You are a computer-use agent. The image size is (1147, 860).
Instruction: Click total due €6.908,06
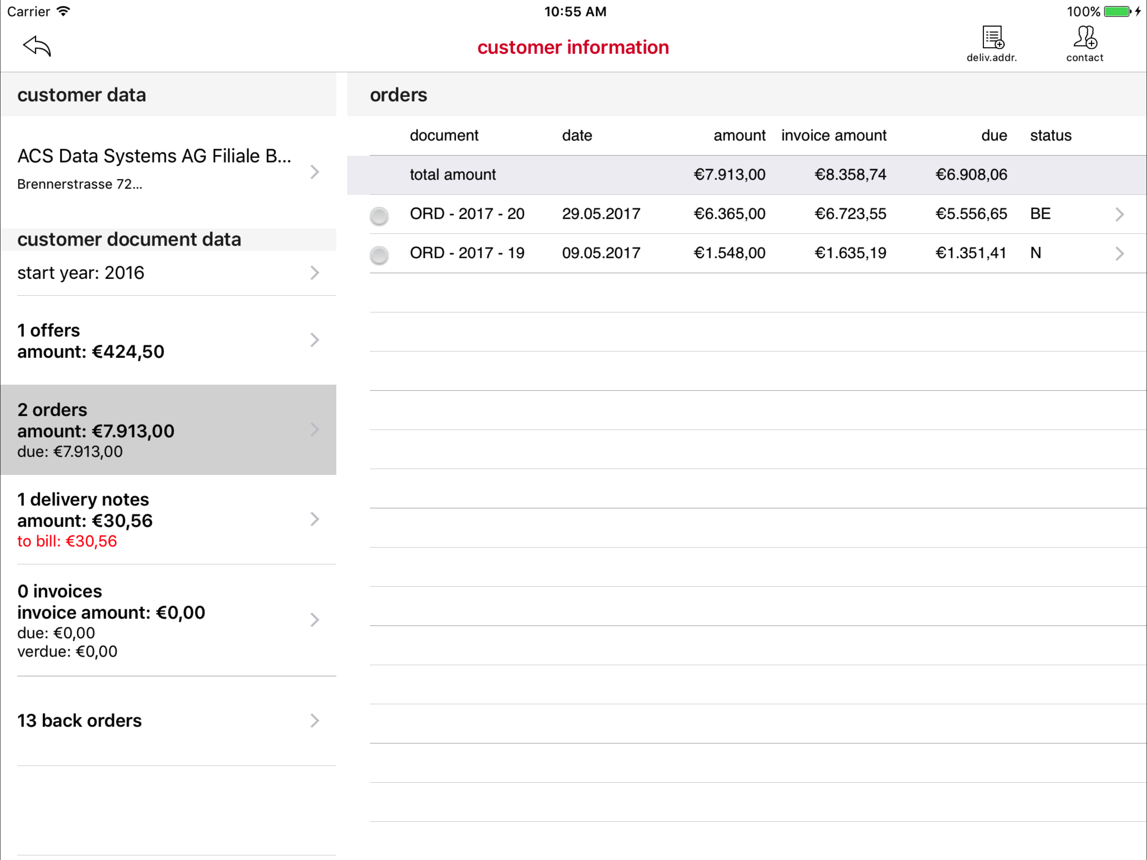971,175
